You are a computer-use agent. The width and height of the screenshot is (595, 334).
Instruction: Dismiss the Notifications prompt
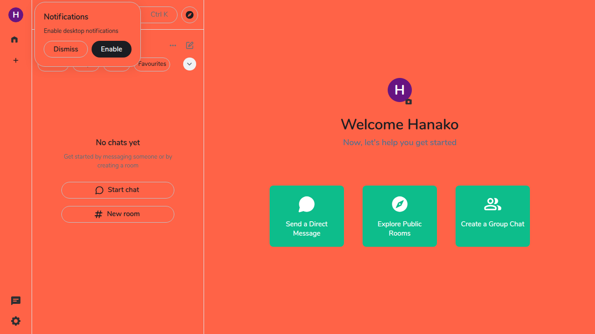point(66,49)
